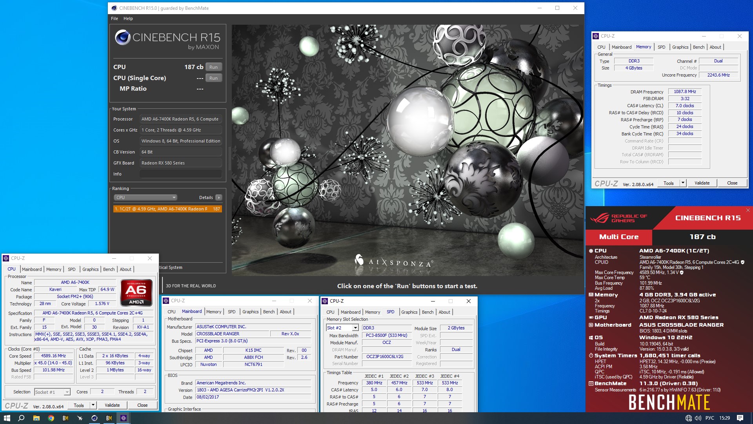Click the language indicator РУС in tray
This screenshot has height=424, width=753.
coord(709,418)
